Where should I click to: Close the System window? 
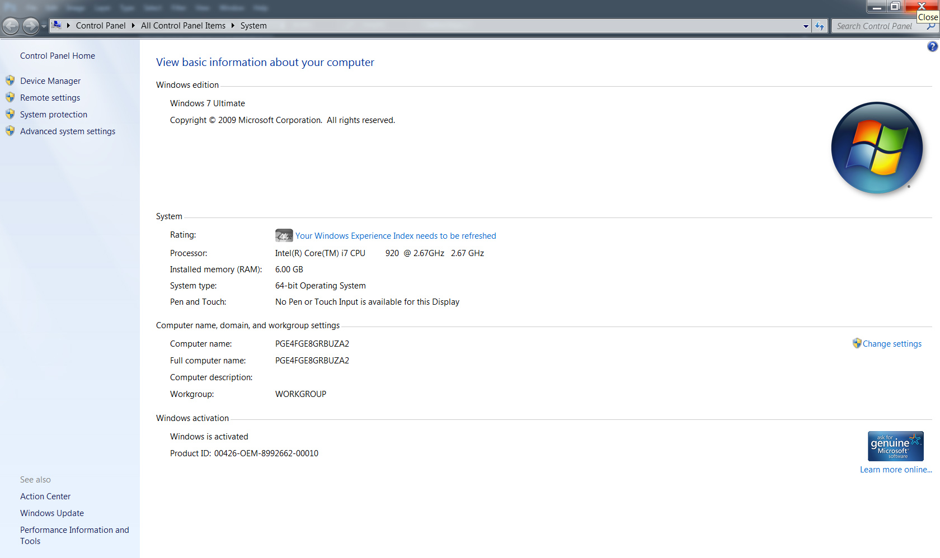tap(922, 6)
